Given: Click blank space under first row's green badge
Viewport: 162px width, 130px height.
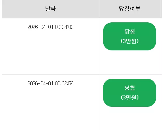Looking at the screenshot, I should tap(129, 62).
